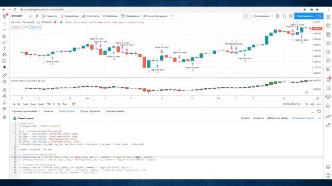The height and width of the screenshot is (186, 332).
Task: Open chart settings gear icon
Action: pyautogui.click(x=278, y=16)
